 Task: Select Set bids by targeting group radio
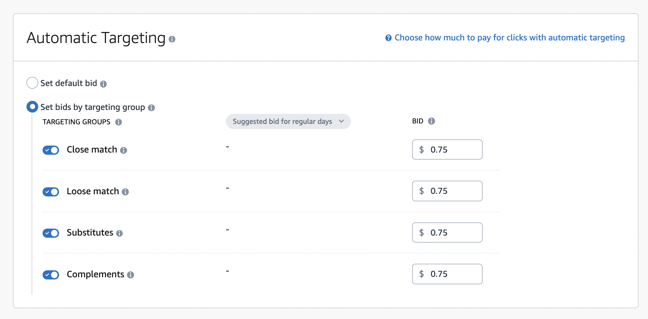(32, 107)
